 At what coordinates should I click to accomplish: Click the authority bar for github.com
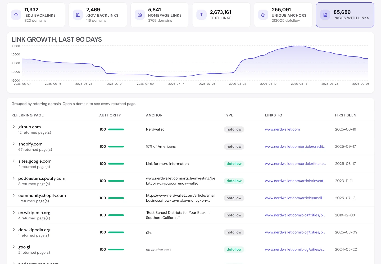pos(116,129)
